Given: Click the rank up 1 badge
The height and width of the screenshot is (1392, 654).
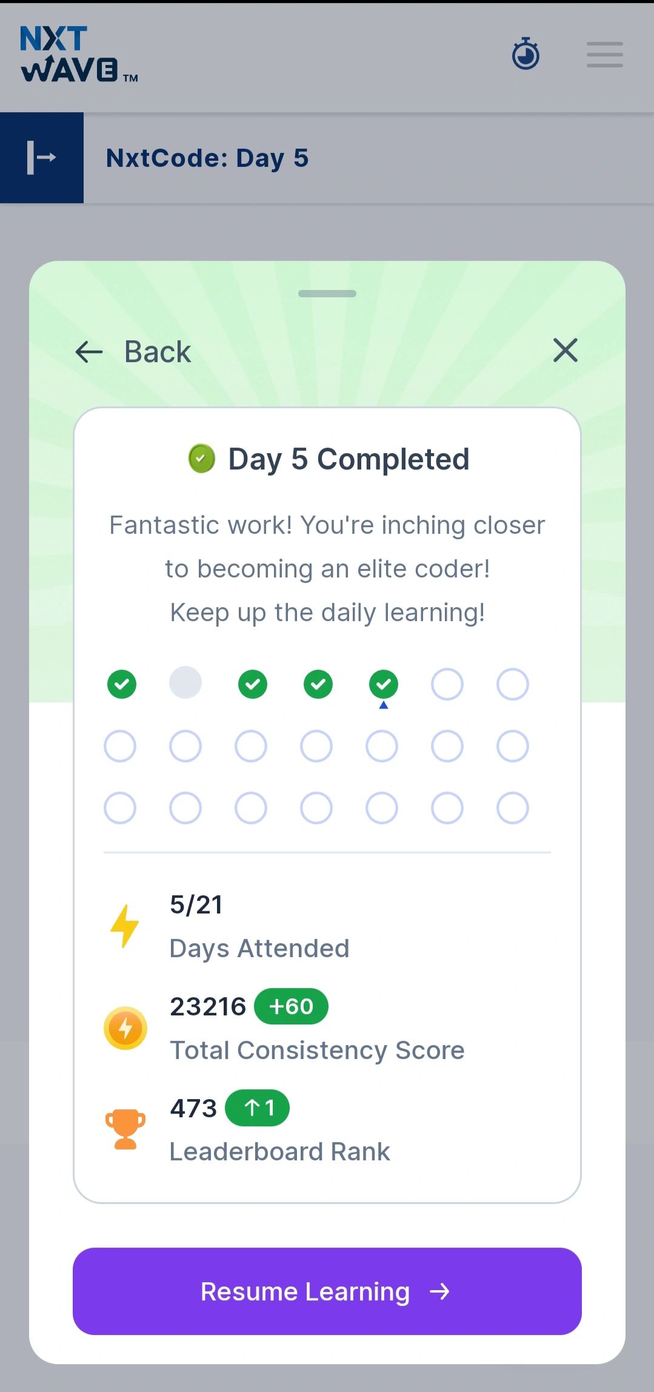Looking at the screenshot, I should (x=258, y=1108).
